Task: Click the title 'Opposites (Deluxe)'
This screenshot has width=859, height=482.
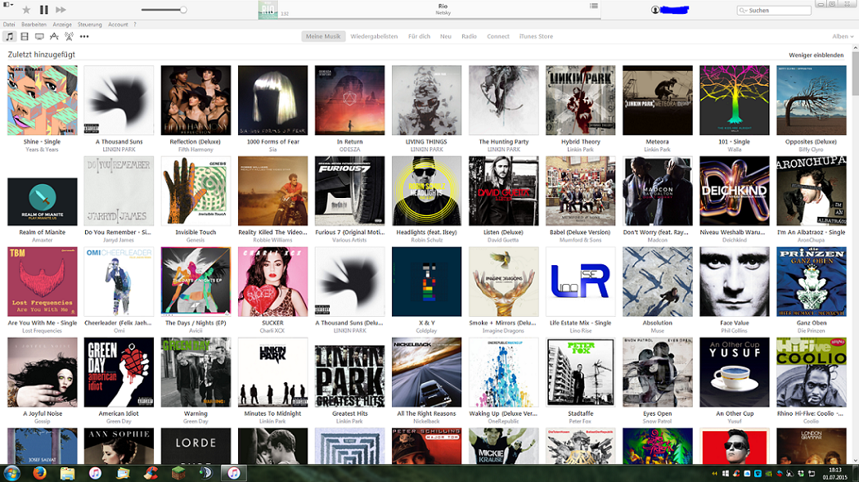Action: pos(811,142)
